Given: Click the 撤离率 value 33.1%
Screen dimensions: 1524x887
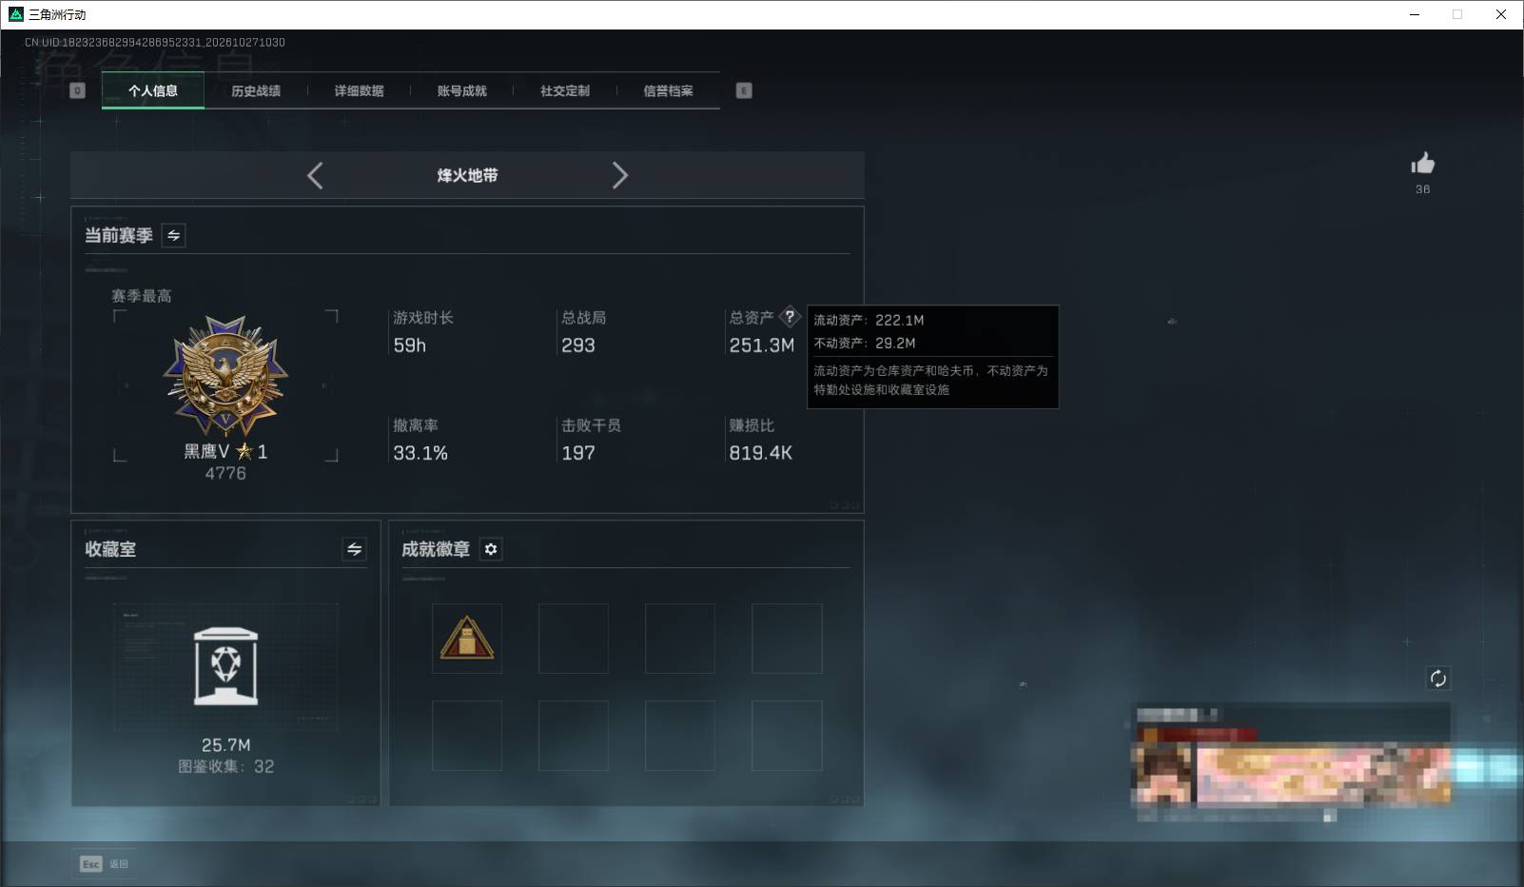Looking at the screenshot, I should (x=420, y=453).
